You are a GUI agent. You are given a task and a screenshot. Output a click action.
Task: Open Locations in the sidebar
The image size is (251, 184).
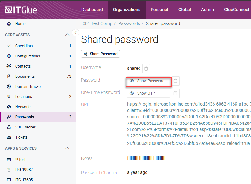coord(24,97)
